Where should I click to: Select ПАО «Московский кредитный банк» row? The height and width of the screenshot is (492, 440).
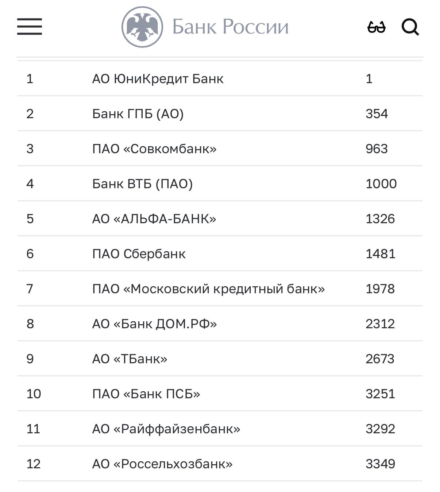tap(208, 289)
